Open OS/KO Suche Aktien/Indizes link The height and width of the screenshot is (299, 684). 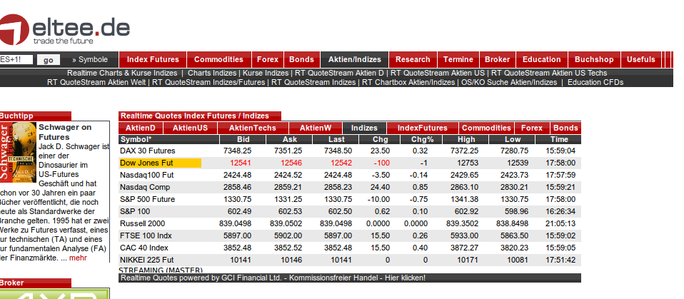[x=509, y=82]
